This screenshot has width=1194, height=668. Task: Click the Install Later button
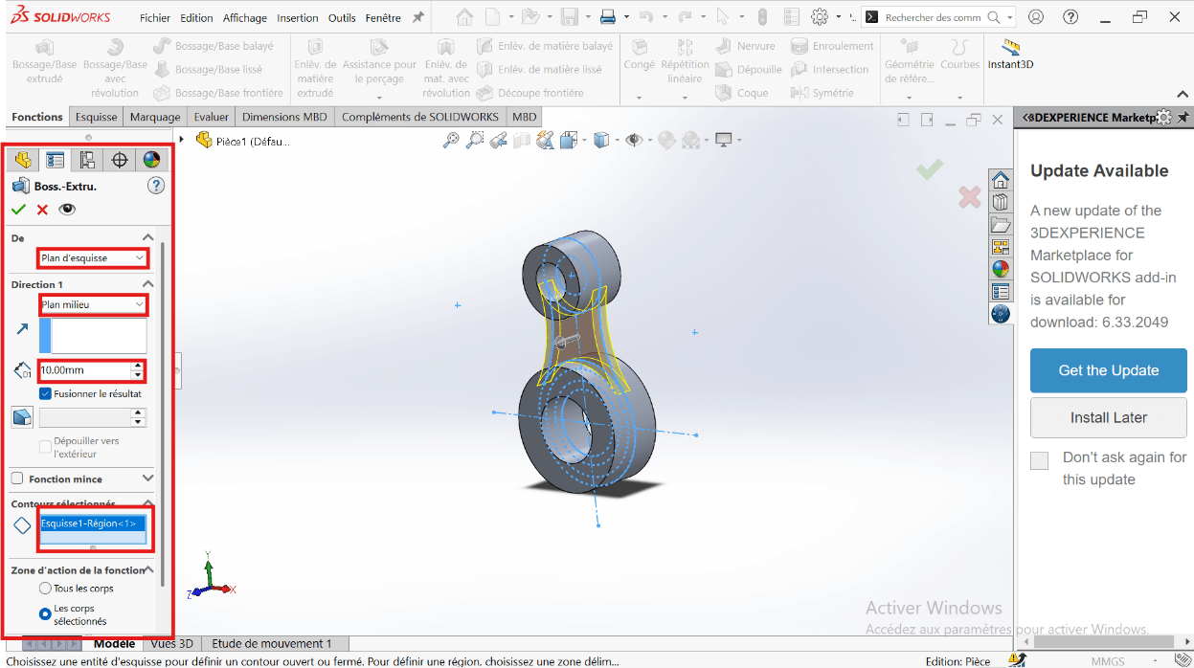pos(1108,417)
